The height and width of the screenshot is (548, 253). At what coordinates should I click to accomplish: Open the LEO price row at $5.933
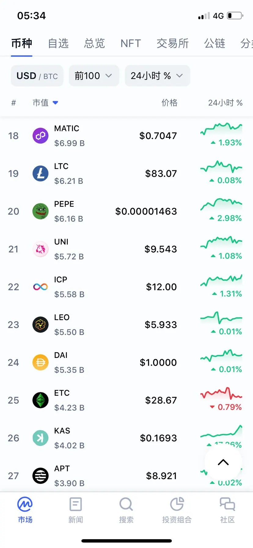tap(127, 325)
